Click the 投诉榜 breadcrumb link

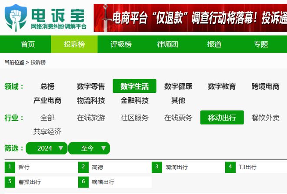[38, 62]
